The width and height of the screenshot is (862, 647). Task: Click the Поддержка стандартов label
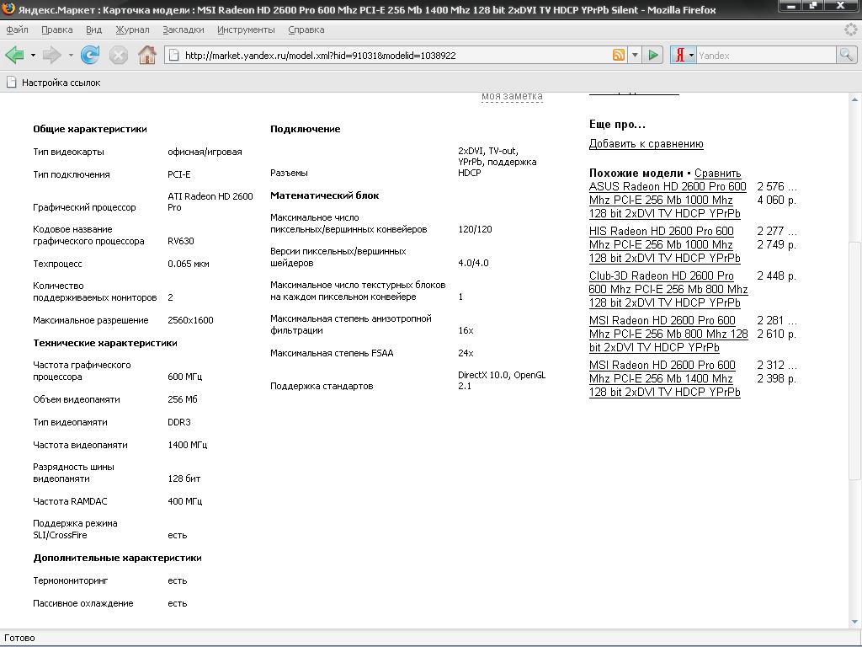click(x=322, y=386)
